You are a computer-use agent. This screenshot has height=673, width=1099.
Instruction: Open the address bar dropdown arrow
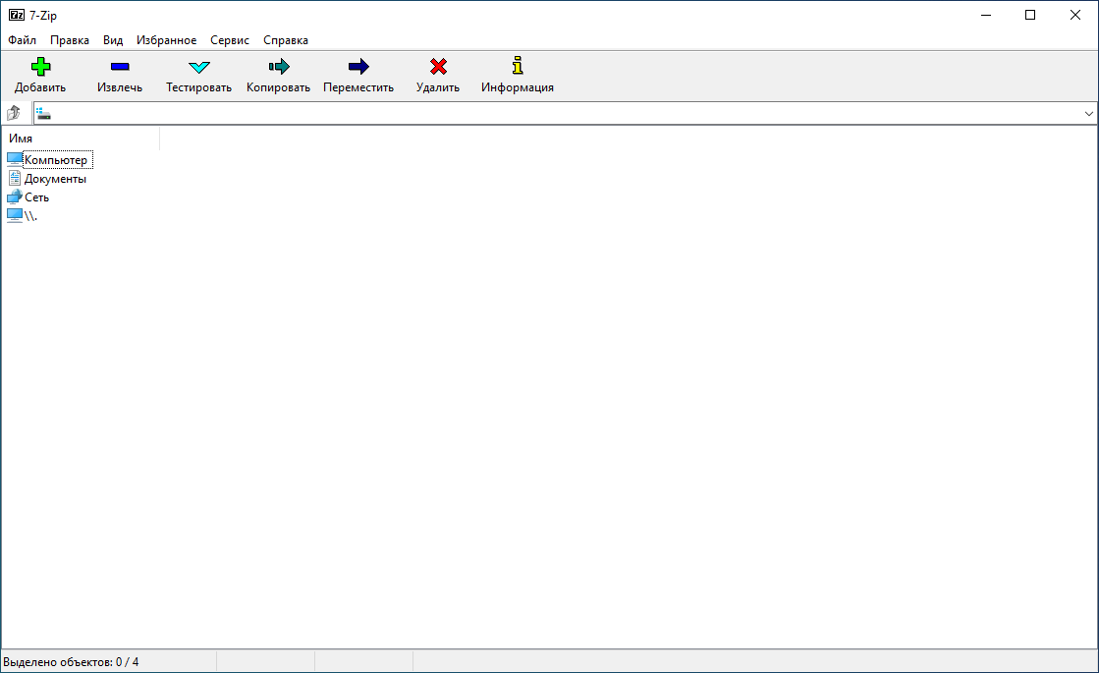[1088, 113]
